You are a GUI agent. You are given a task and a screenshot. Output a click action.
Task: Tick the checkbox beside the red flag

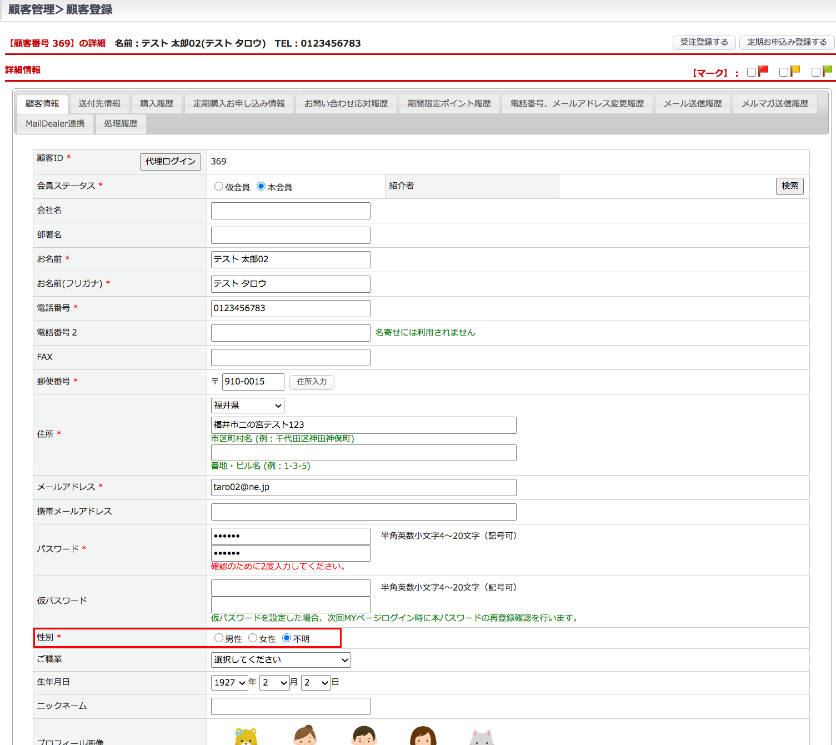[x=752, y=72]
